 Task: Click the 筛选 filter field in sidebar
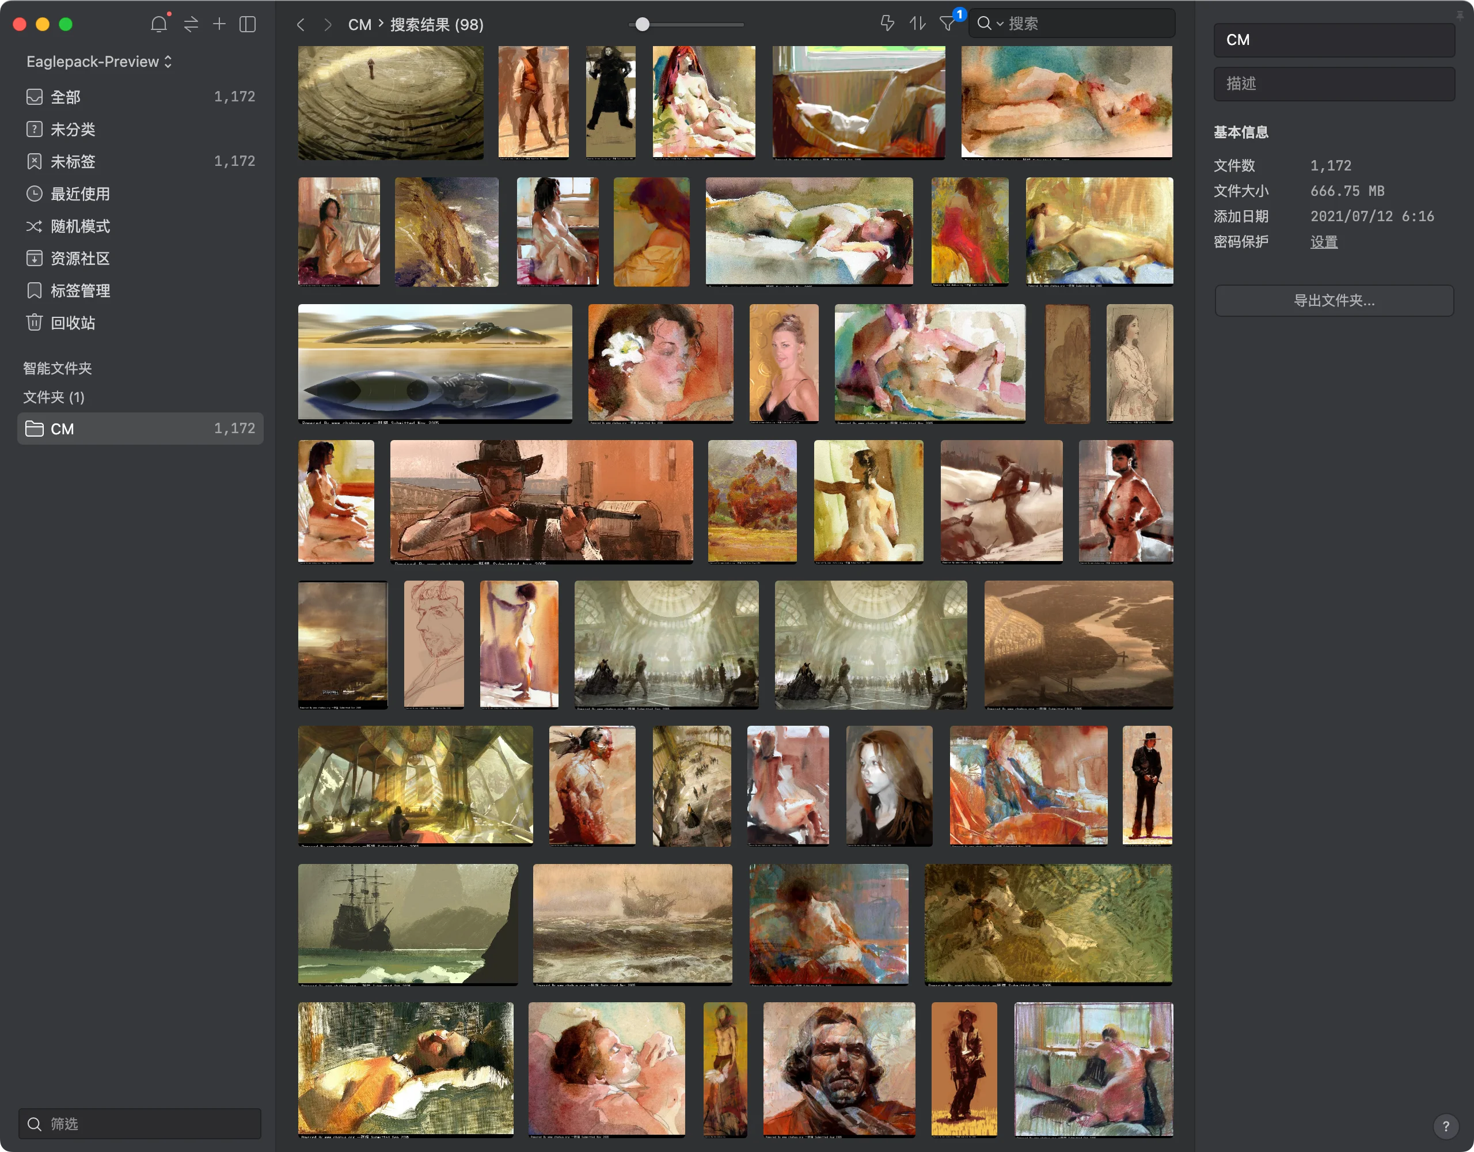point(140,1124)
